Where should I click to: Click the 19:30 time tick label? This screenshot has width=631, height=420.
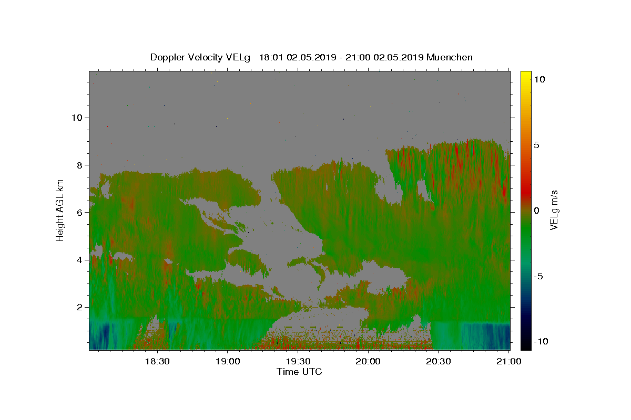[x=298, y=361]
